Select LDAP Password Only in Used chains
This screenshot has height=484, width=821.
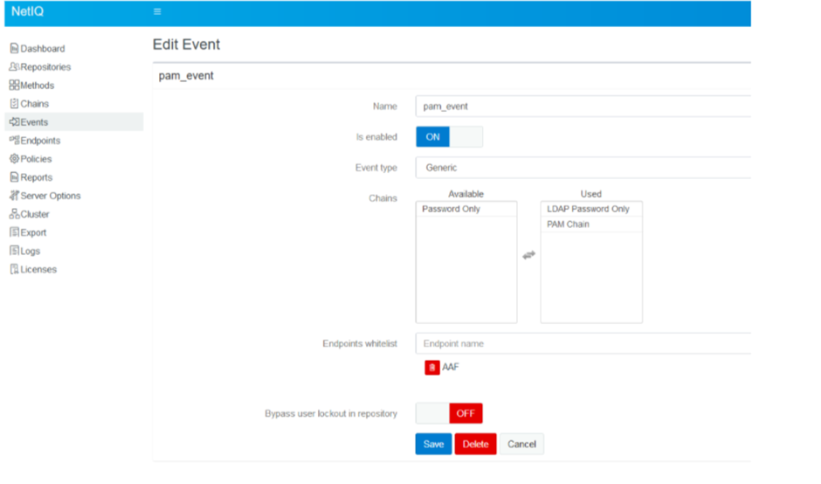coord(591,209)
